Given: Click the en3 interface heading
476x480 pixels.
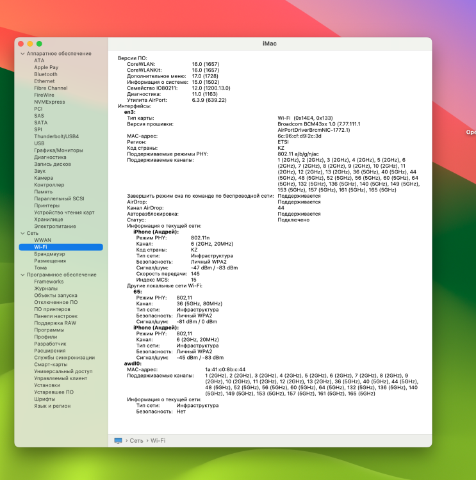Looking at the screenshot, I should 129,112.
